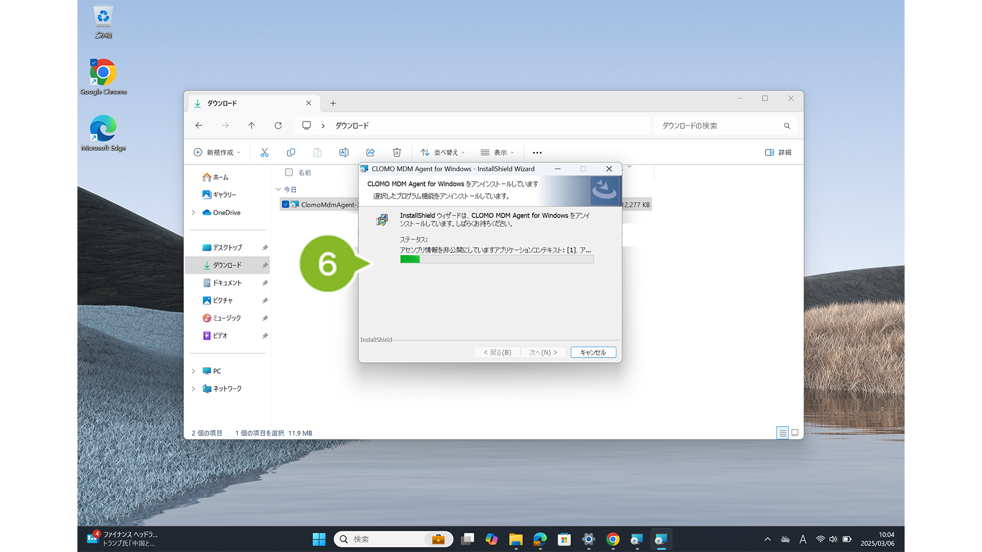This screenshot has width=982, height=552.
Task: Open Windows Start menu
Action: point(319,539)
